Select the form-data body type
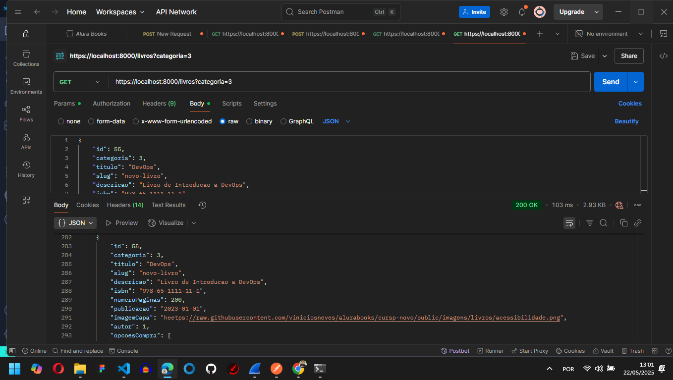 107,121
